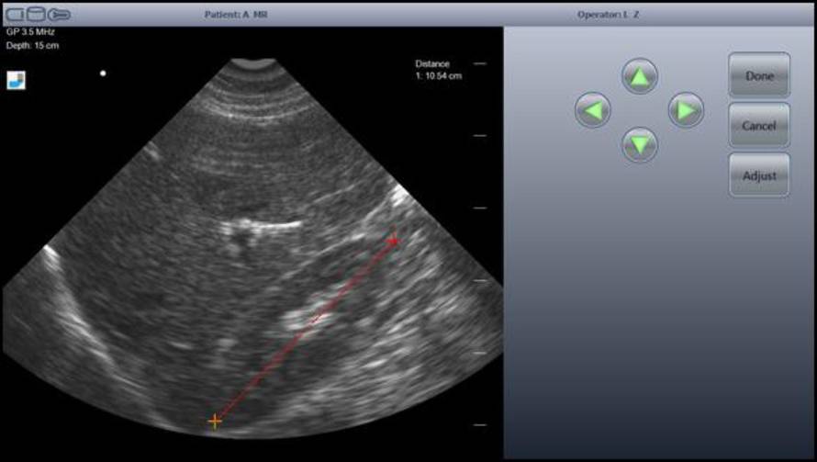Screen dimensions: 817x462
Task: Click Done to confirm the measurement
Action: 759,76
